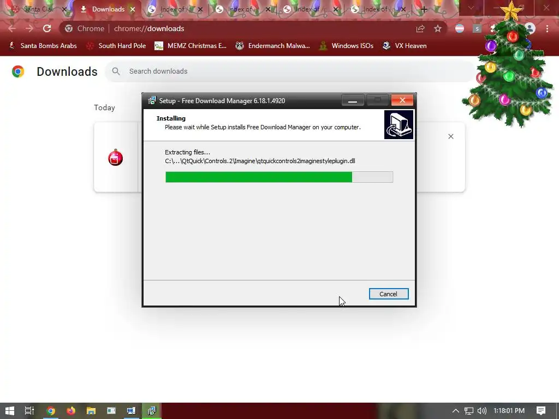Open MEMZ Christmas E... bookmark
This screenshot has width=559, height=419.
[191, 46]
